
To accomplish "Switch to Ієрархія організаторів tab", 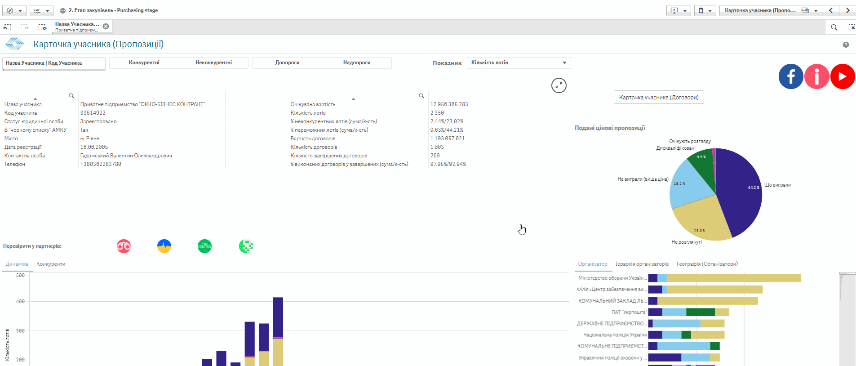I will (x=642, y=264).
